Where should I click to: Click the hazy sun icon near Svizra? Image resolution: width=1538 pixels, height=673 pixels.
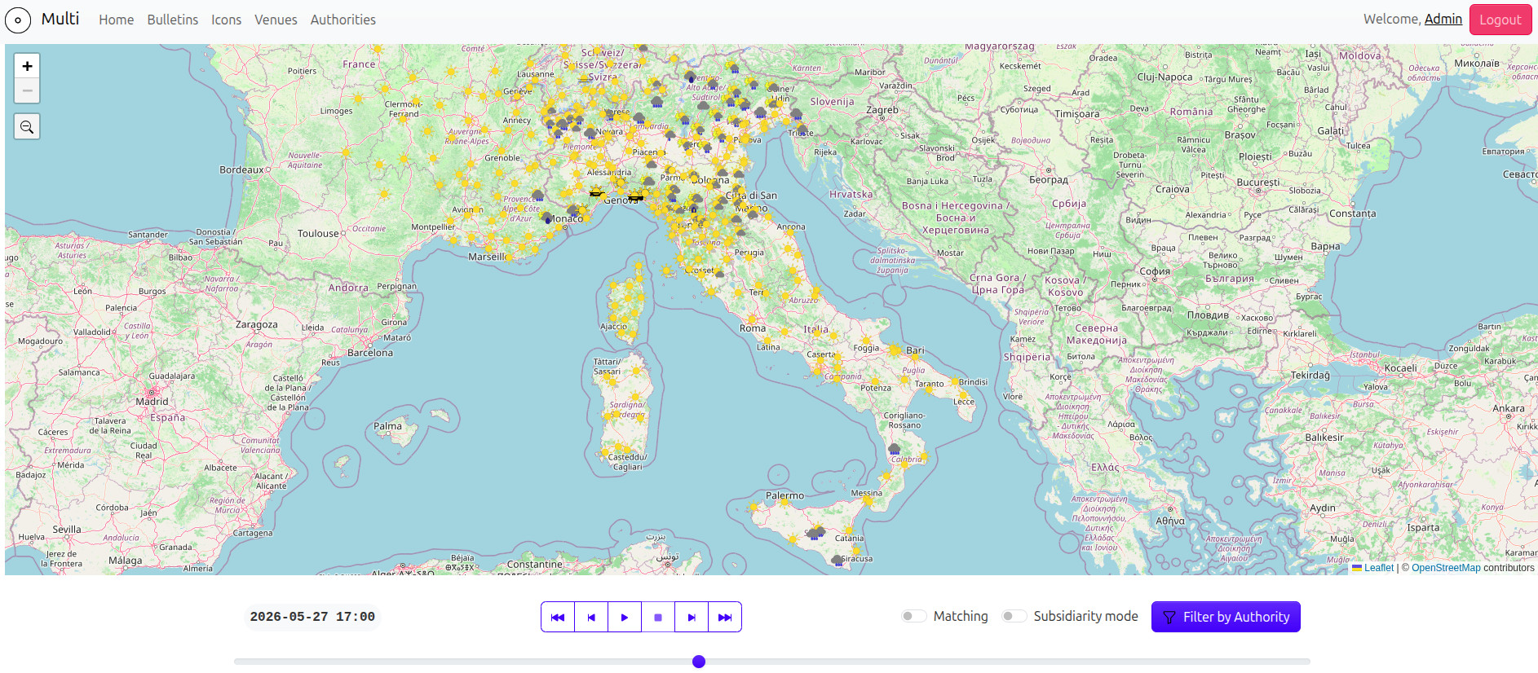[x=583, y=78]
